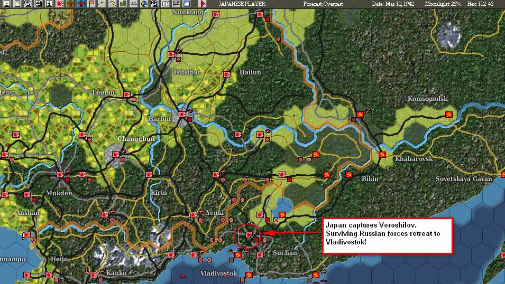Open the document list report icon
The height and width of the screenshot is (284, 505).
click(x=17, y=4)
